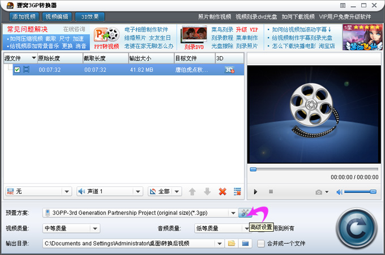Click the 原始长度 column header
The width and height of the screenshot is (385, 255).
[x=60, y=58]
